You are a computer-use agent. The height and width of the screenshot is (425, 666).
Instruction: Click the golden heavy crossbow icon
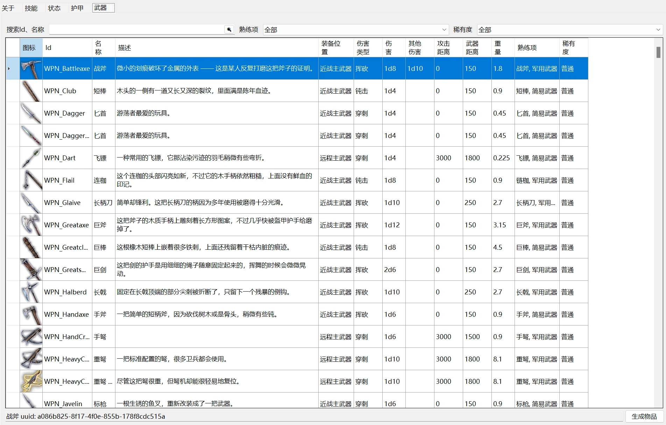click(31, 381)
